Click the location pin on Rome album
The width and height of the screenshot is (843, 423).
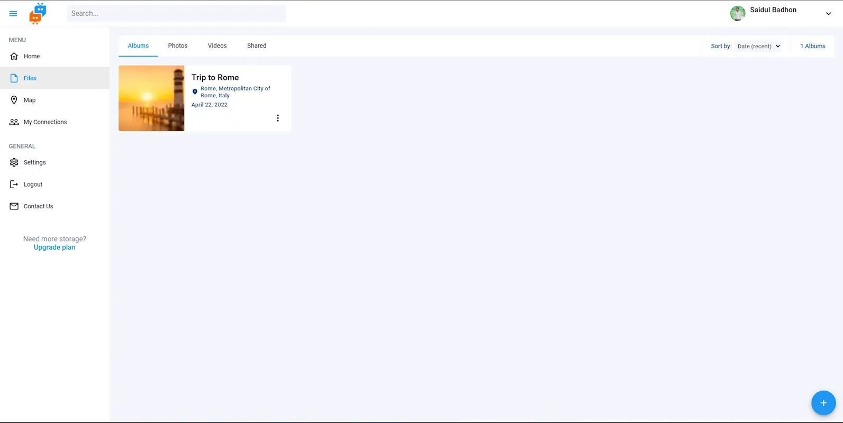pos(195,92)
